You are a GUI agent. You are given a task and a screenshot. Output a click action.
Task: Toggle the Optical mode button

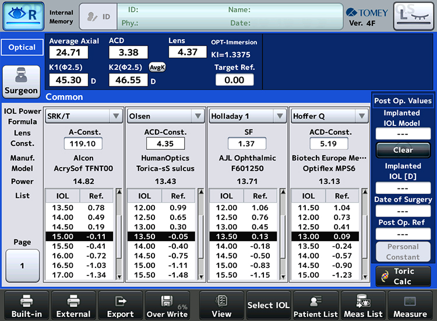[x=22, y=47]
